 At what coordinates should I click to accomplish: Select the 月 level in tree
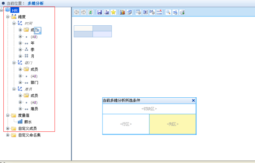[33, 56]
